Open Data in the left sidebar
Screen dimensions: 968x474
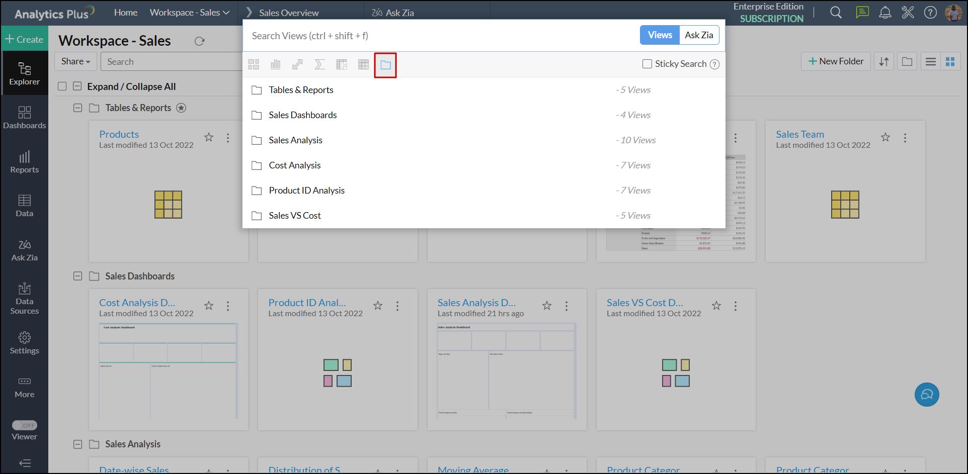click(x=24, y=206)
